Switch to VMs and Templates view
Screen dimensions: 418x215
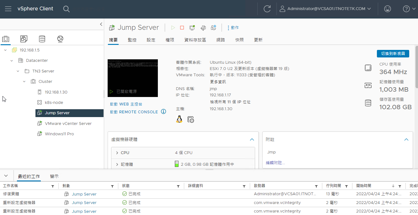coord(24,39)
